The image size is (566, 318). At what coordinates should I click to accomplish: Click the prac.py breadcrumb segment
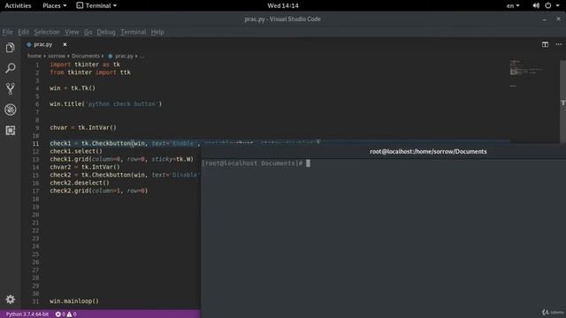tap(124, 56)
